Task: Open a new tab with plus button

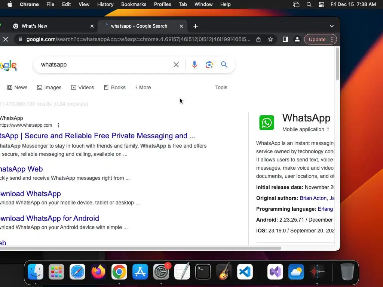Action: click(x=195, y=26)
